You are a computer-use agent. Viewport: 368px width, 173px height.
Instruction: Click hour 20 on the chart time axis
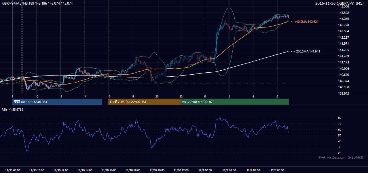point(157,96)
